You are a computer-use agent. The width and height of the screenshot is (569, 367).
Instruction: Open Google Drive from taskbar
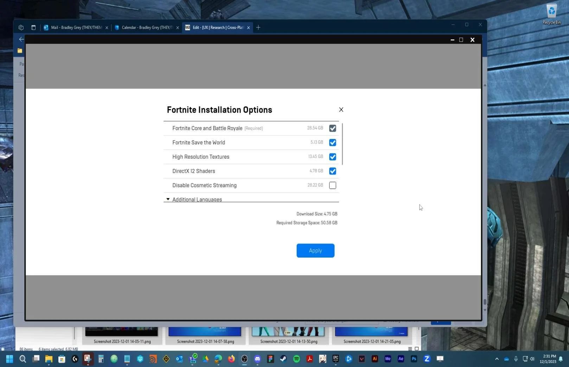pos(205,359)
